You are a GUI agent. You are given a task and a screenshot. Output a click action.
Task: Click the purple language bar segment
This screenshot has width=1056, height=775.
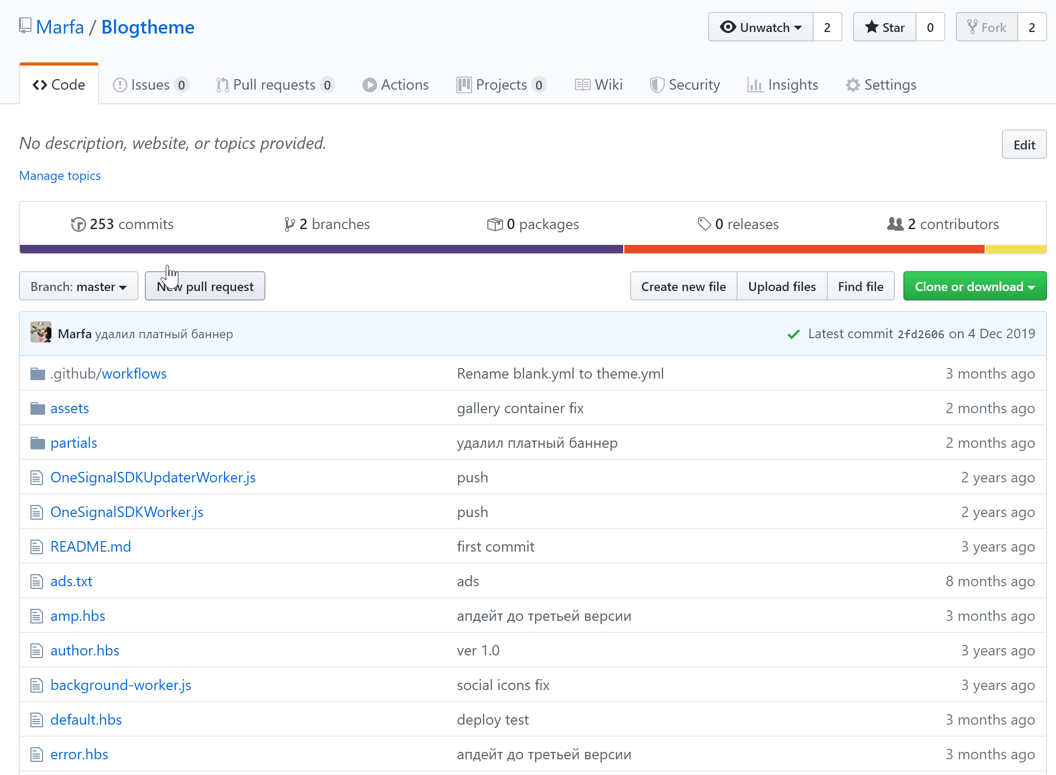[x=321, y=250]
